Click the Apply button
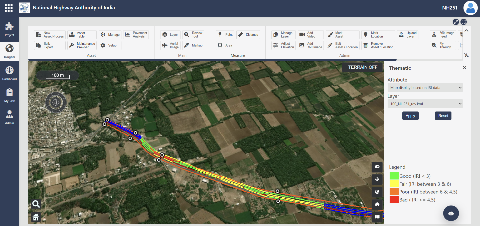The height and width of the screenshot is (226, 480). 410,116
